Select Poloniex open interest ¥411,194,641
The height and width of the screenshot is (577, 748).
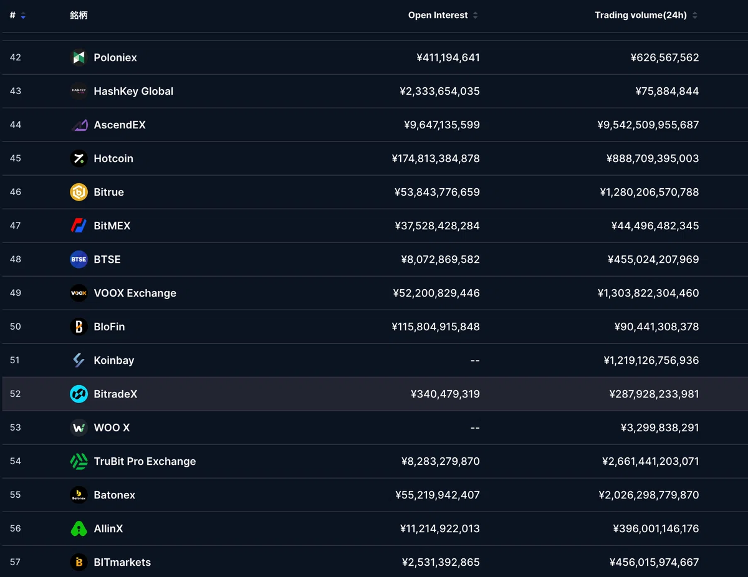tap(448, 57)
